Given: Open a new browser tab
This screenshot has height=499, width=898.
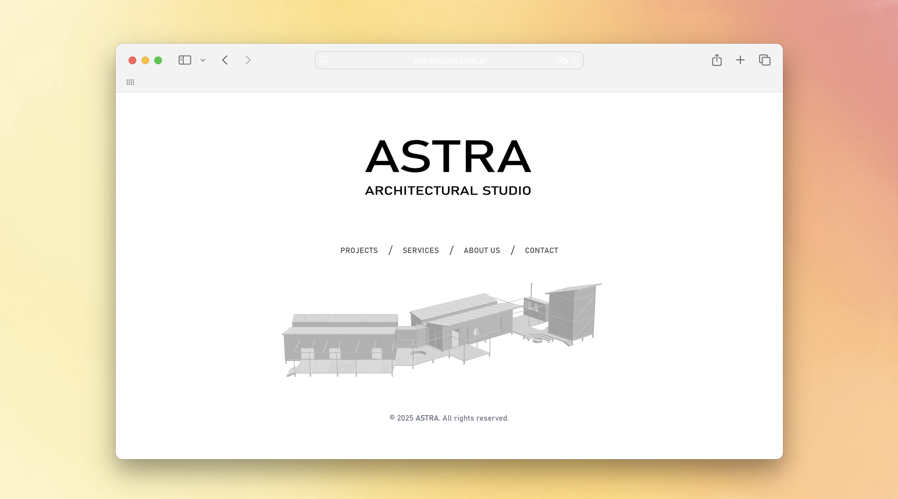Looking at the screenshot, I should [741, 60].
